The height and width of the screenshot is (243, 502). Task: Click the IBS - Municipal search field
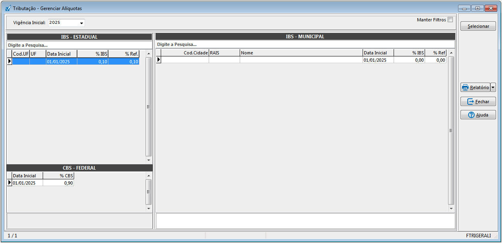point(305,44)
